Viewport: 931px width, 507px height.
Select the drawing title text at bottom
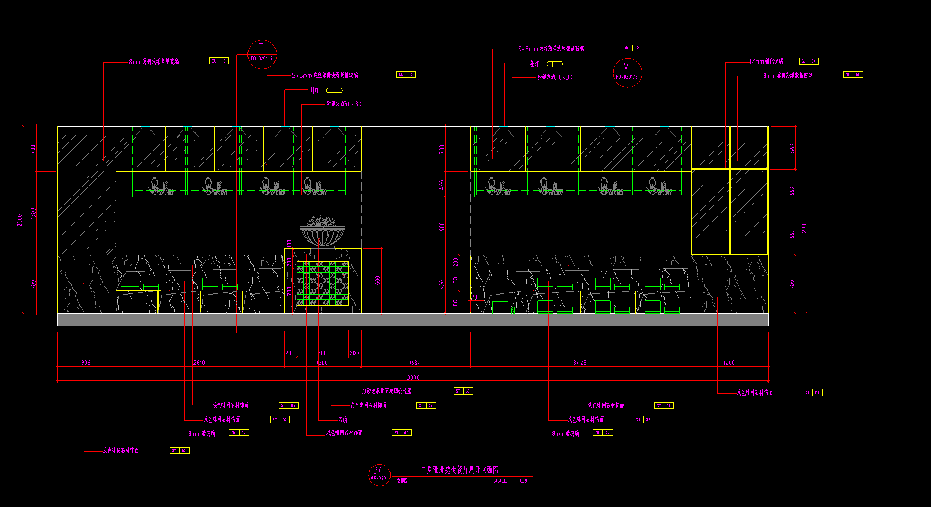click(459, 470)
